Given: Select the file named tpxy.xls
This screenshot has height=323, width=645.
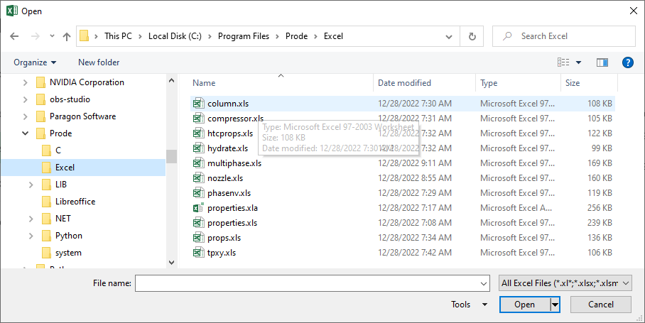Looking at the screenshot, I should (222, 253).
